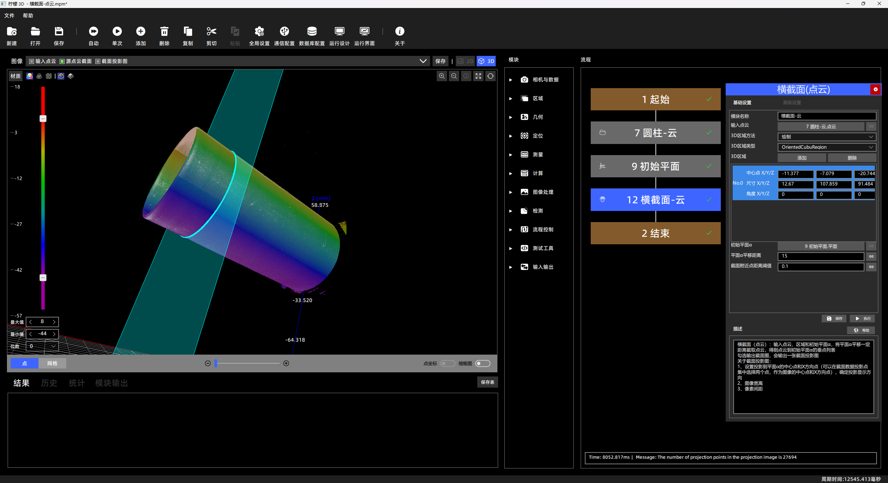Viewport: 888px width, 483px height.
Task: Enable the 点坐标 switch
Action: click(x=448, y=363)
